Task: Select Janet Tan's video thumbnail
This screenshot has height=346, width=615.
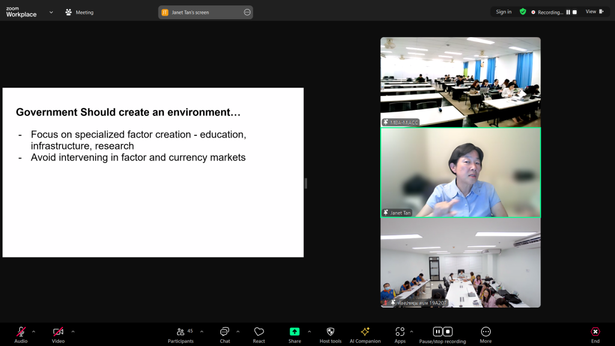Action: 461,172
